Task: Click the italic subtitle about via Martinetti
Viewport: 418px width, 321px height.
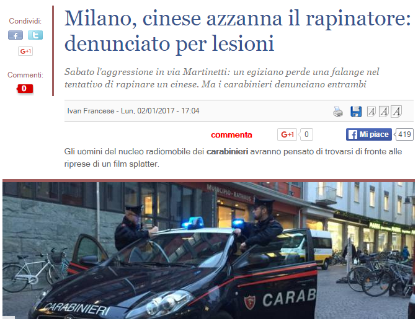Action: pyautogui.click(x=221, y=78)
